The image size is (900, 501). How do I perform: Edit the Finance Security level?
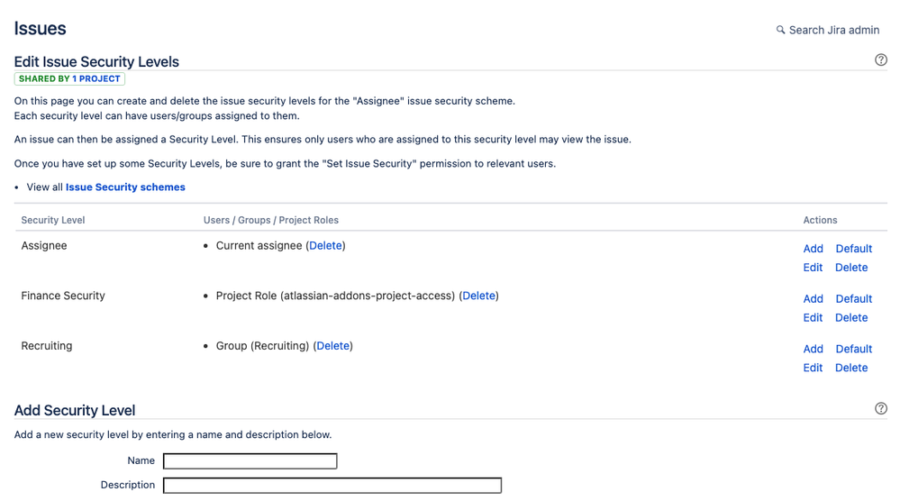pos(813,318)
